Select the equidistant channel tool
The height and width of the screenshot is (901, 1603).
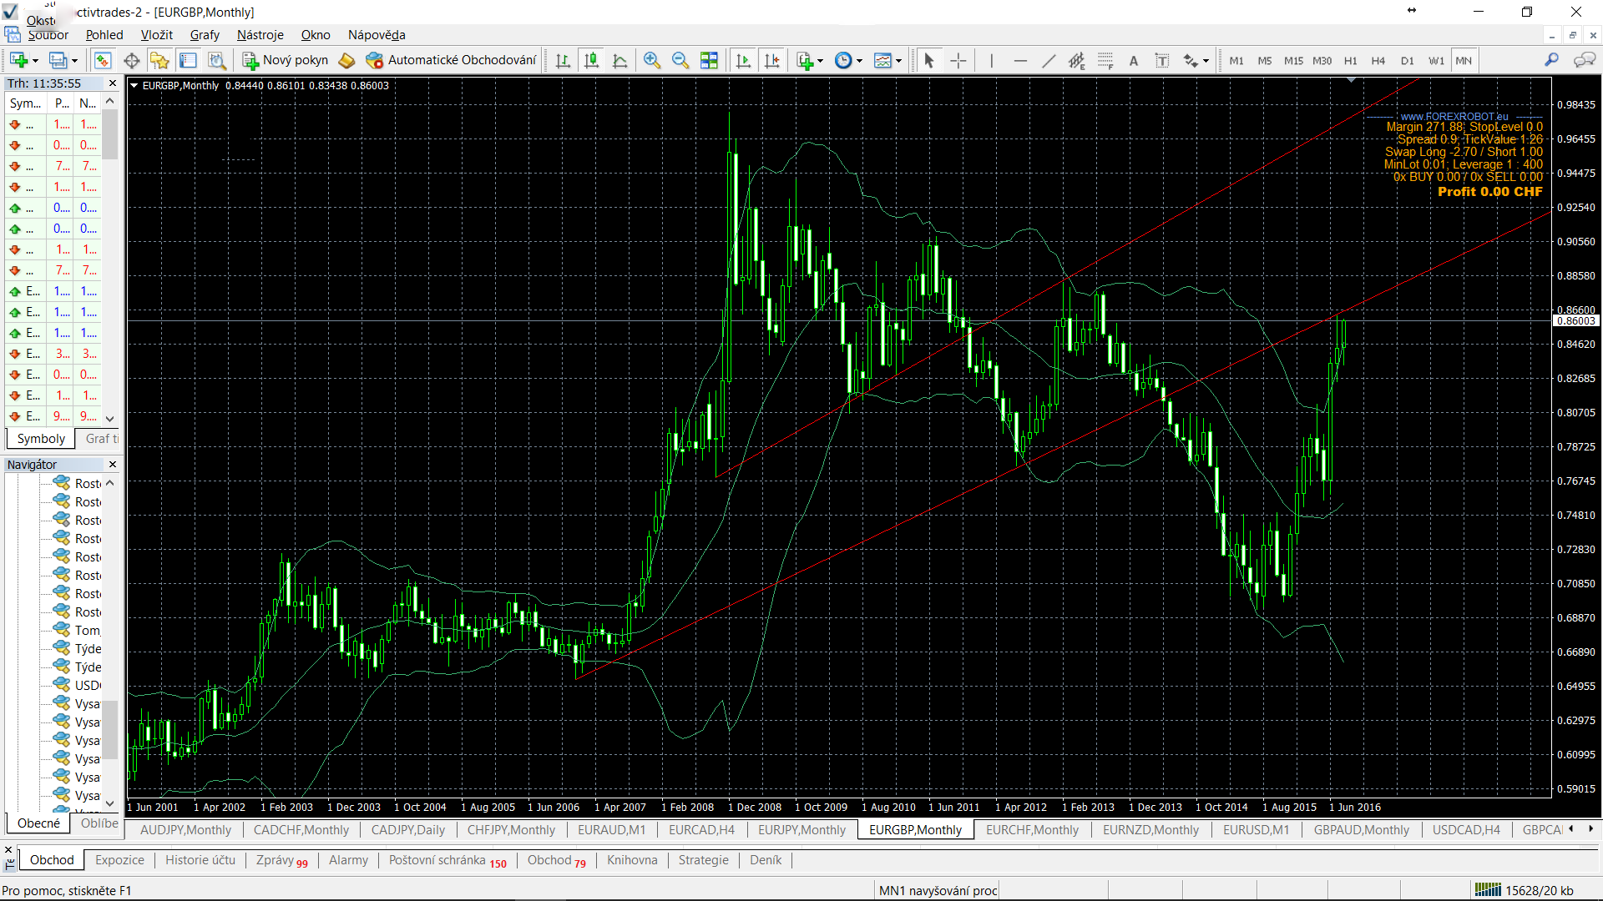[1077, 60]
